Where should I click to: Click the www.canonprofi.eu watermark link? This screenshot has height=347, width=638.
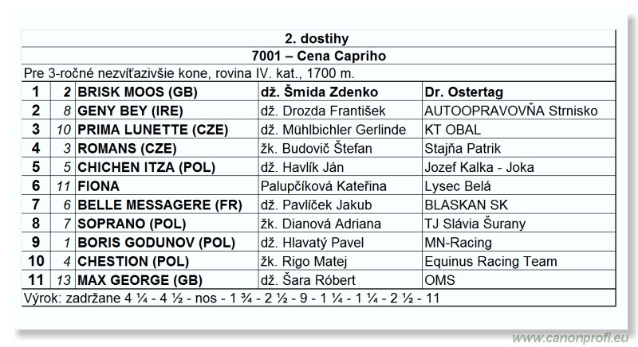click(568, 337)
